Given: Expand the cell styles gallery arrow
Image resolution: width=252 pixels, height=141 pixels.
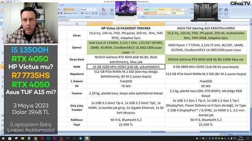Looking at the screenshot, I should point(186,13).
